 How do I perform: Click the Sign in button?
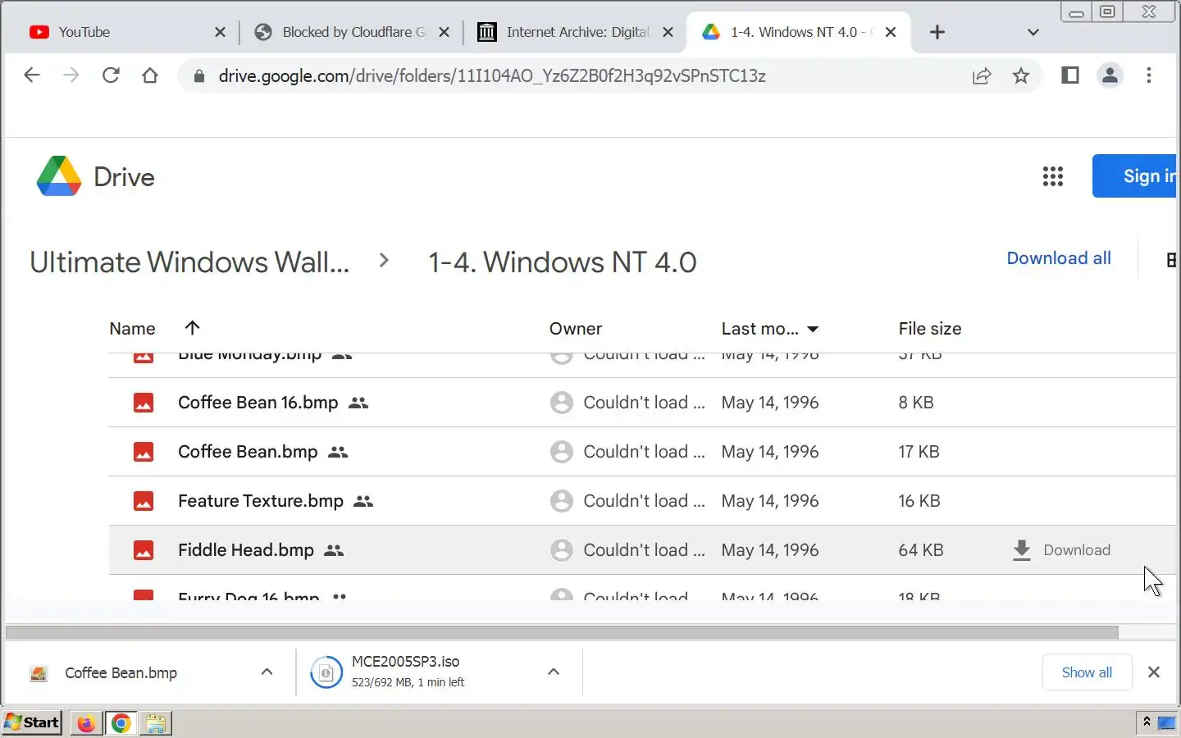coord(1135,175)
